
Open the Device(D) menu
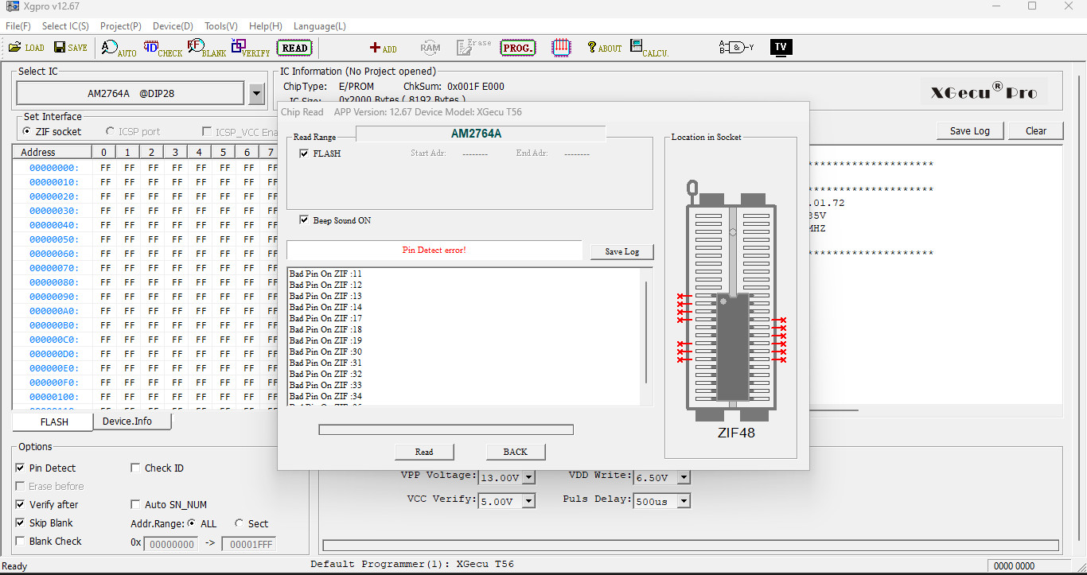click(173, 26)
